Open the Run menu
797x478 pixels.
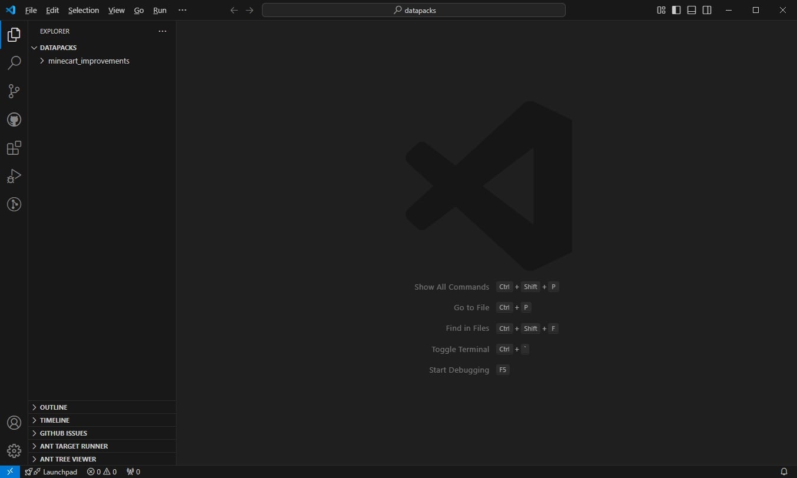[160, 10]
